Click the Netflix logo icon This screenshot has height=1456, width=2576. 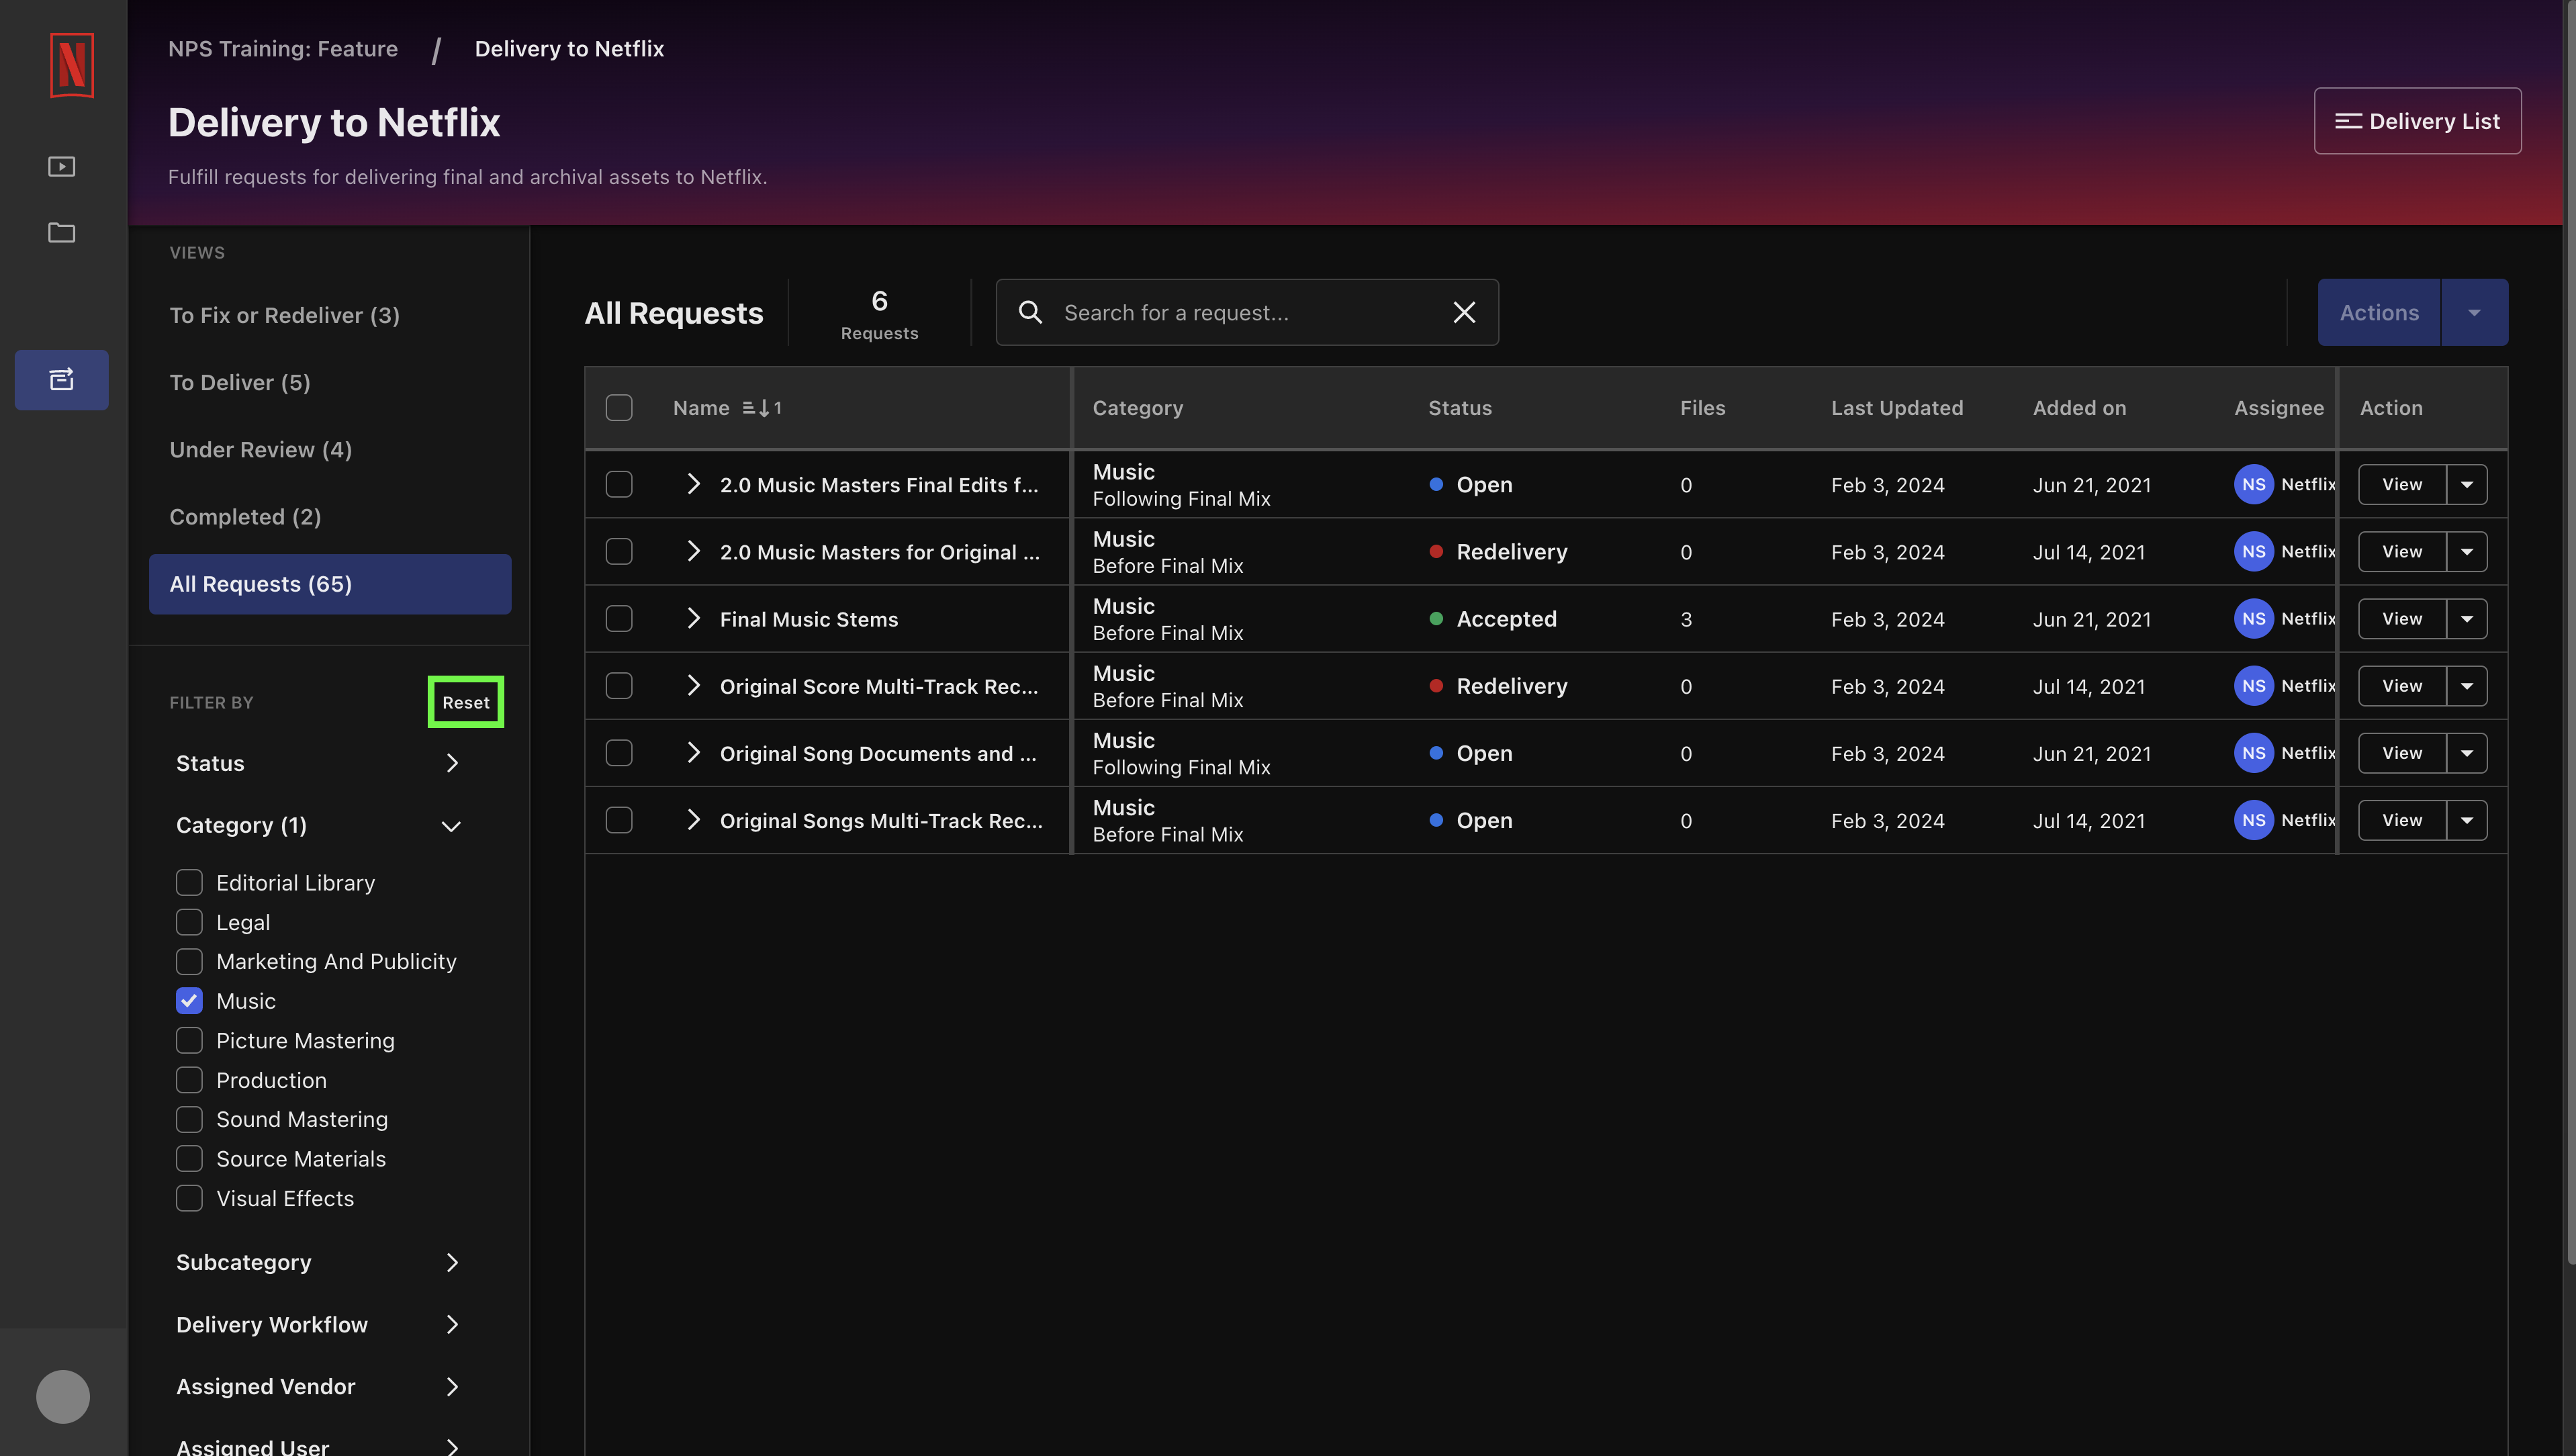[x=71, y=65]
